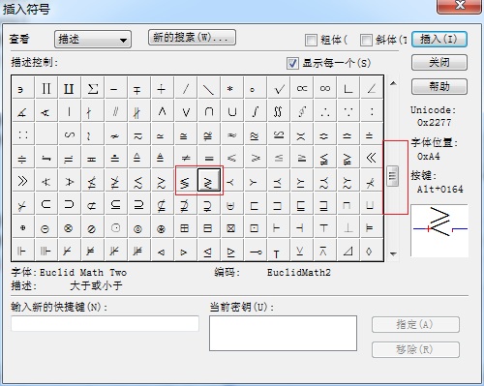Click the 关闭 button
This screenshot has height=386, width=484.
[439, 62]
